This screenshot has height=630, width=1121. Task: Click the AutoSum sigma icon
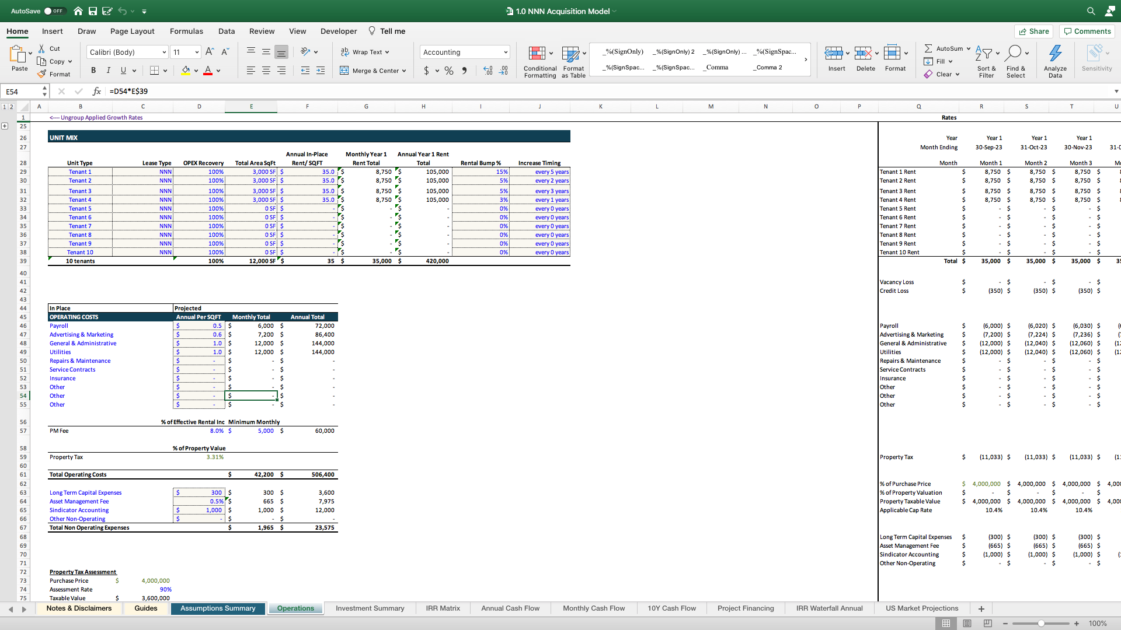[928, 48]
